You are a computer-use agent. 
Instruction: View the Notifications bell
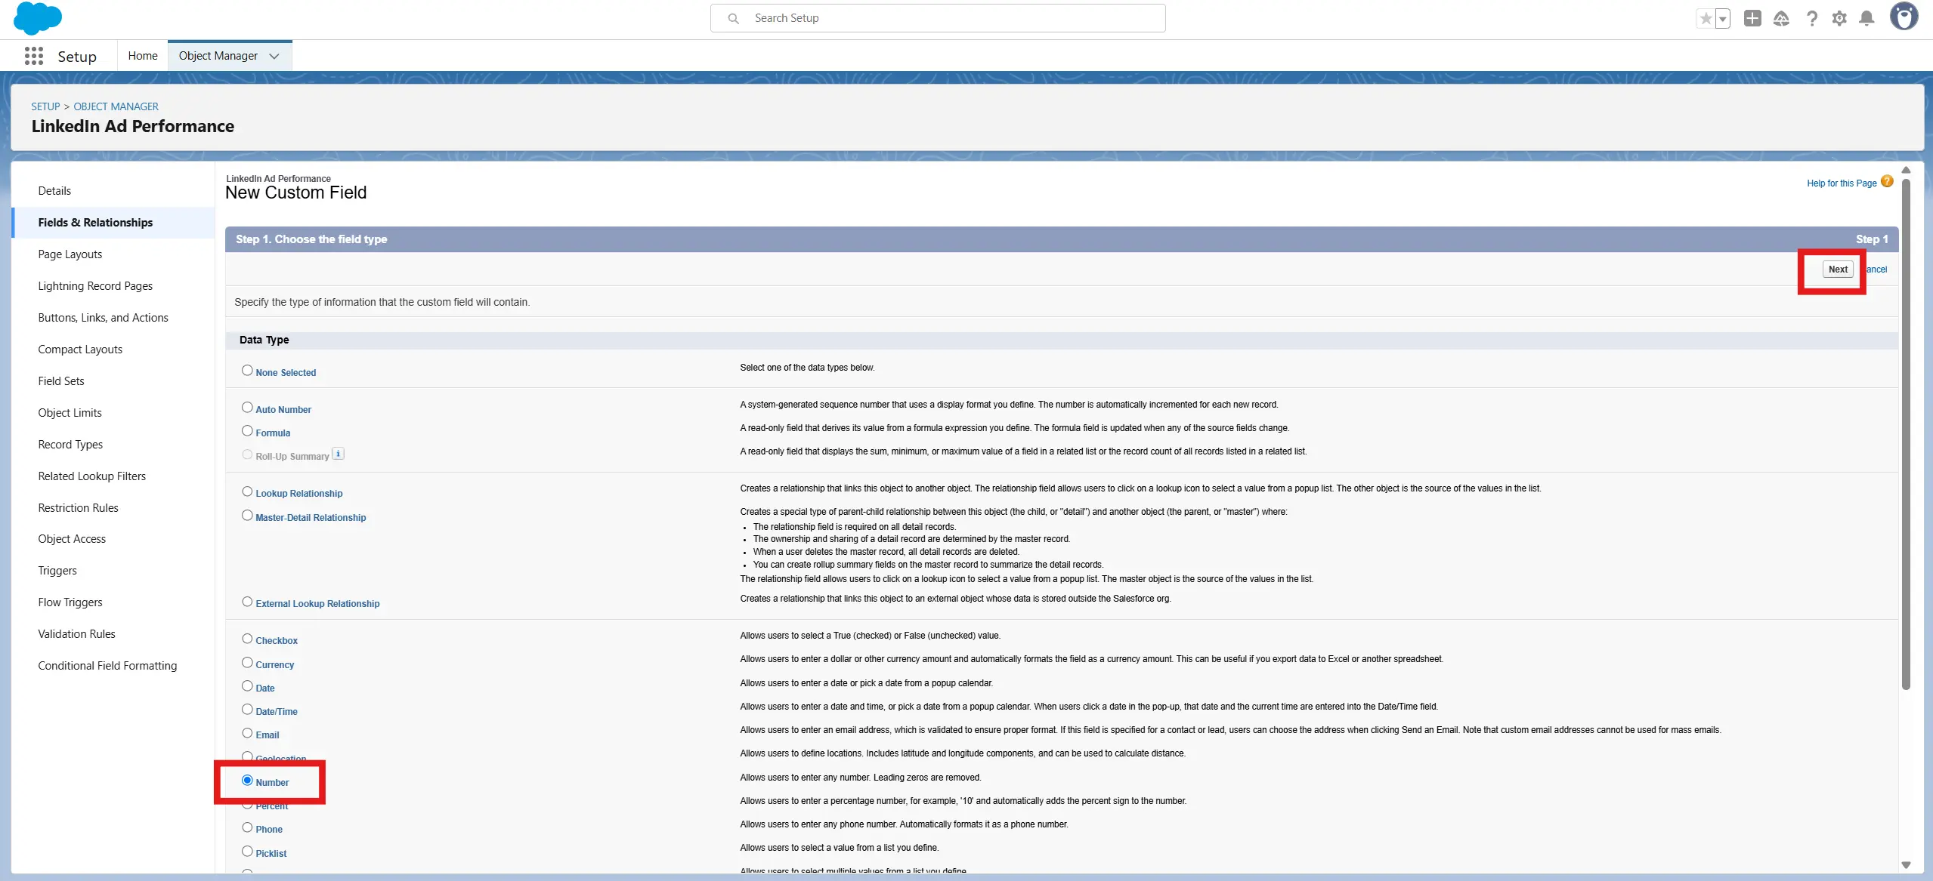1867,18
